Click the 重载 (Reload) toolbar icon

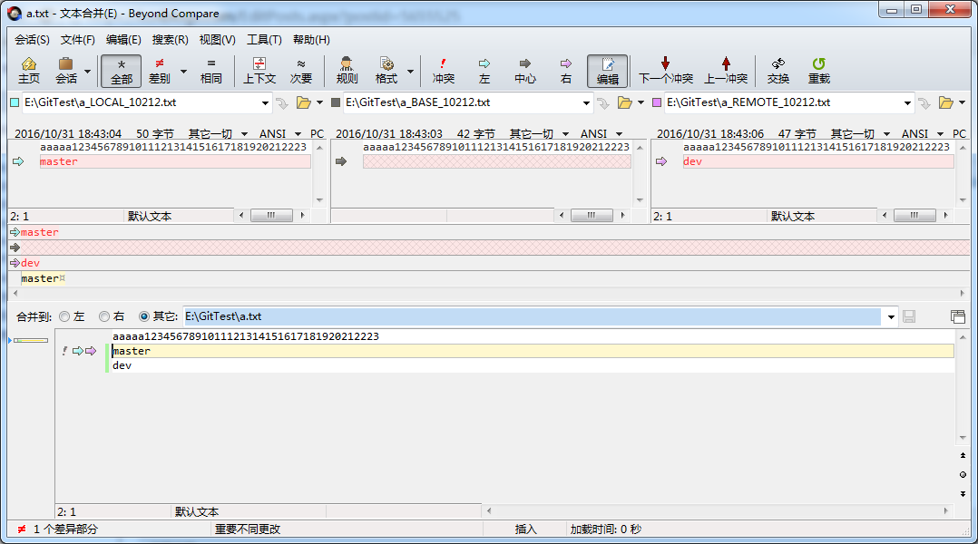819,70
